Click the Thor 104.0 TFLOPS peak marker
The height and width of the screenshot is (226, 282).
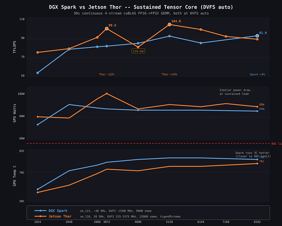(170, 25)
